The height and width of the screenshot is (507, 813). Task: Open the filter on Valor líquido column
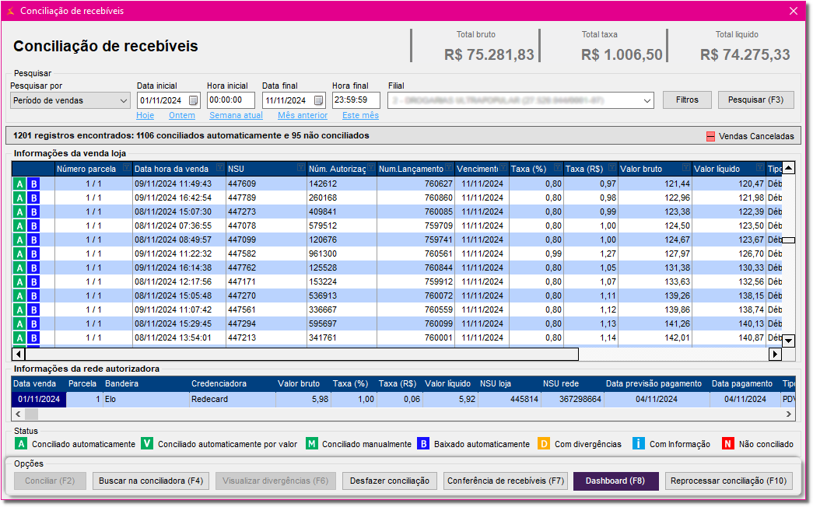point(759,168)
